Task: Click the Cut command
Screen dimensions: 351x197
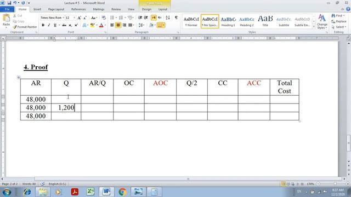Action: [18, 16]
